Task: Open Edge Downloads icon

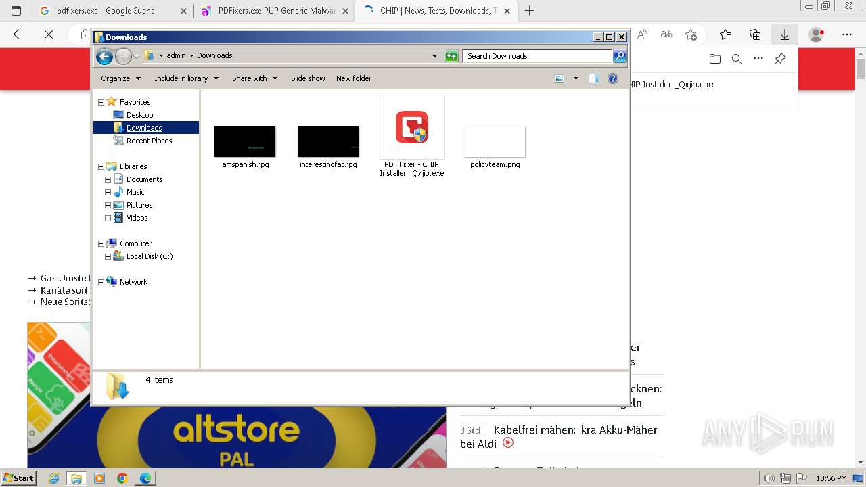Action: coord(785,34)
